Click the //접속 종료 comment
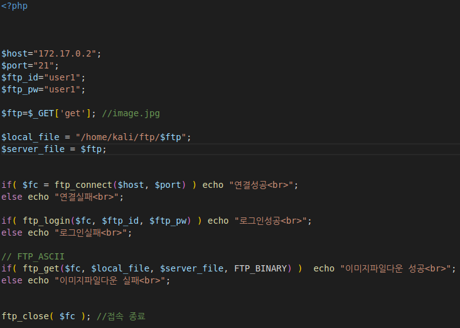 coord(121,316)
